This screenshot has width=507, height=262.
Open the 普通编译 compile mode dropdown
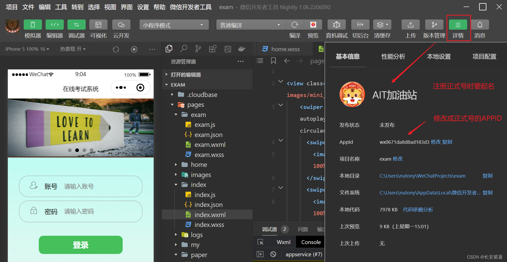251,25
